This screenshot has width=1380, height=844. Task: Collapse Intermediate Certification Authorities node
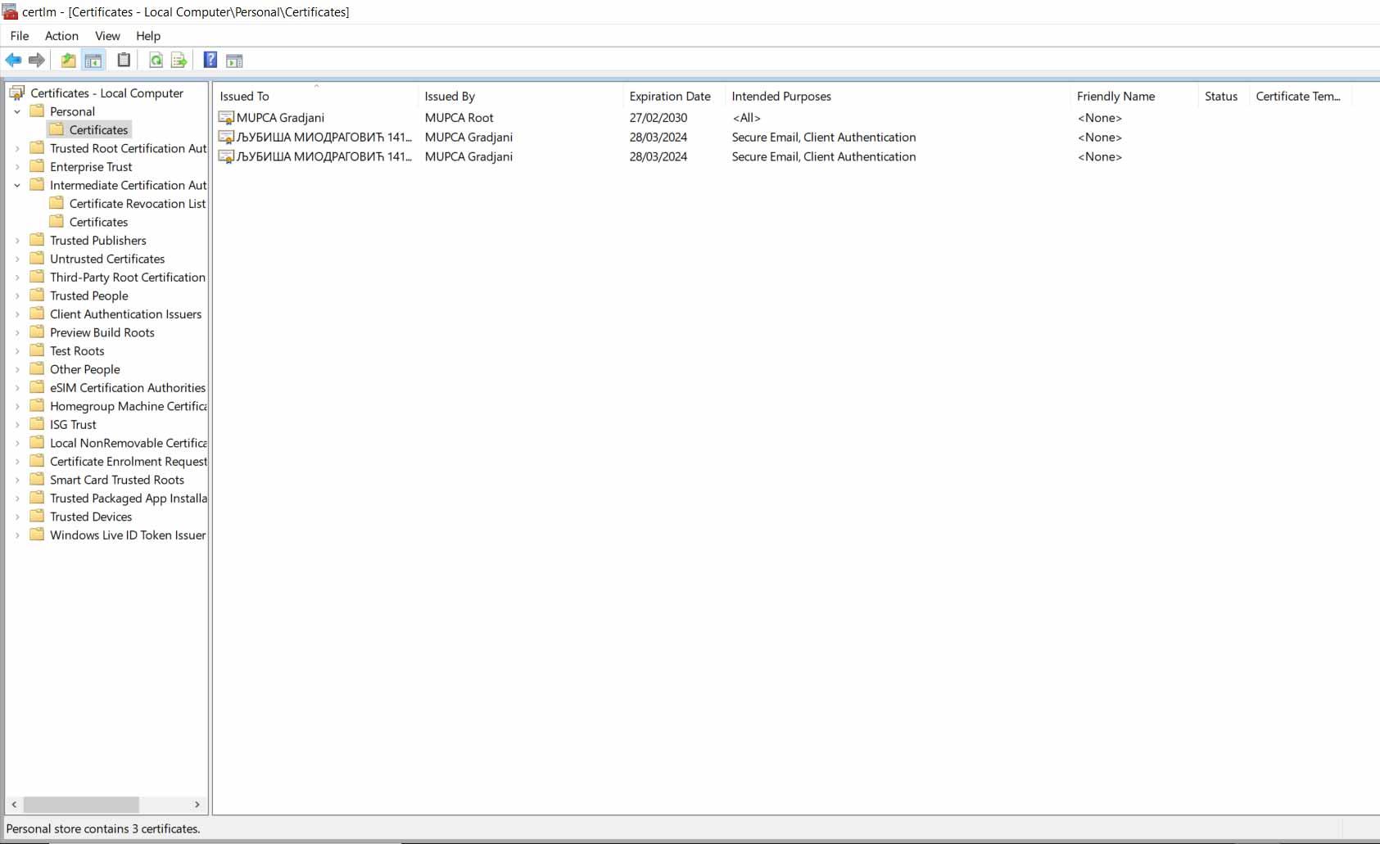click(x=17, y=186)
